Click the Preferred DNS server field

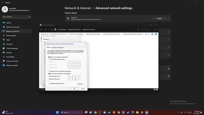point(74,76)
